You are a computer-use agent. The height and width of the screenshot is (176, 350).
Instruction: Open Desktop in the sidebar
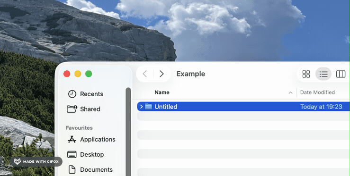(92, 154)
